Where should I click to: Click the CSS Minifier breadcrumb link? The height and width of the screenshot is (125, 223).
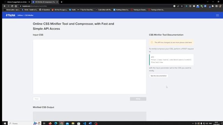[29, 15]
